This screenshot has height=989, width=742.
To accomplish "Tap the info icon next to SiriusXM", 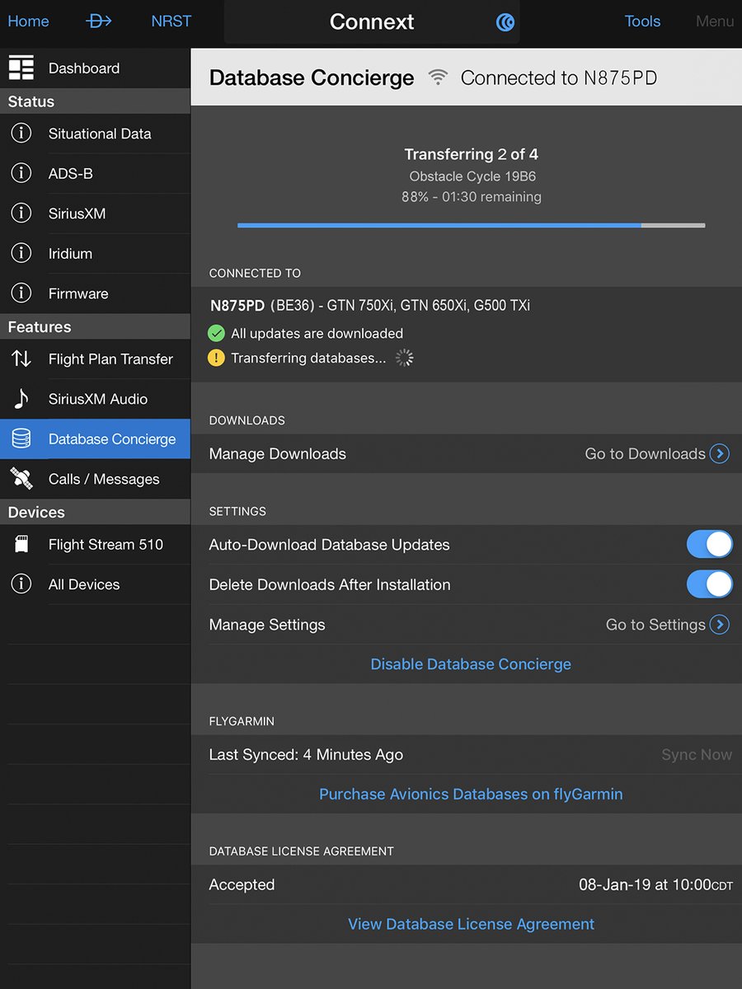I will 21,213.
